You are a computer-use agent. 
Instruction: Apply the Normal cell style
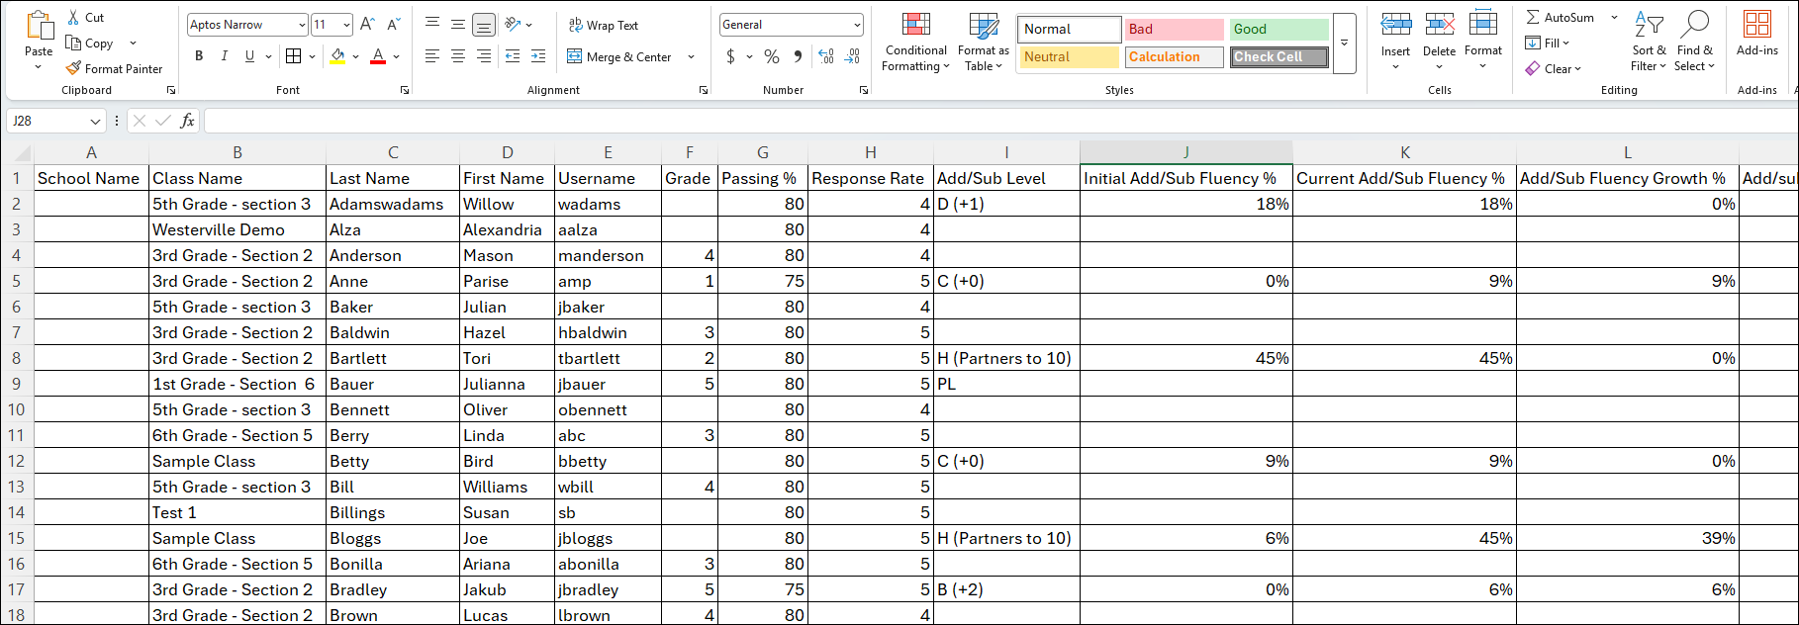[1070, 29]
